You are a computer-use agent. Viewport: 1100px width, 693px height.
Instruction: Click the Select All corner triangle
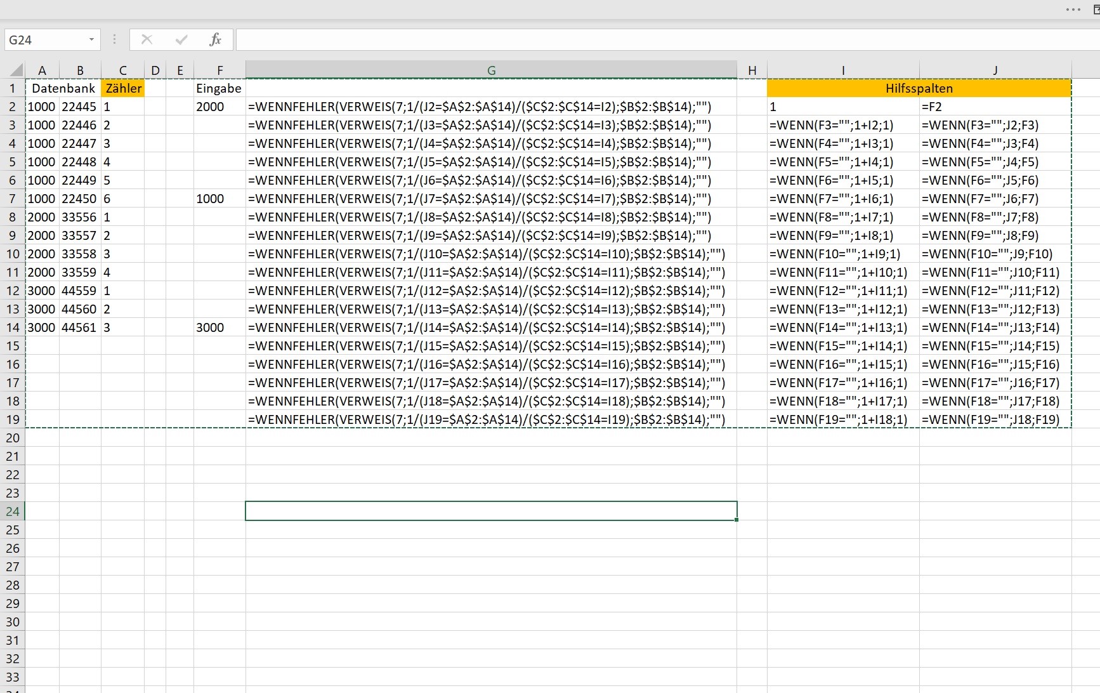[x=16, y=70]
